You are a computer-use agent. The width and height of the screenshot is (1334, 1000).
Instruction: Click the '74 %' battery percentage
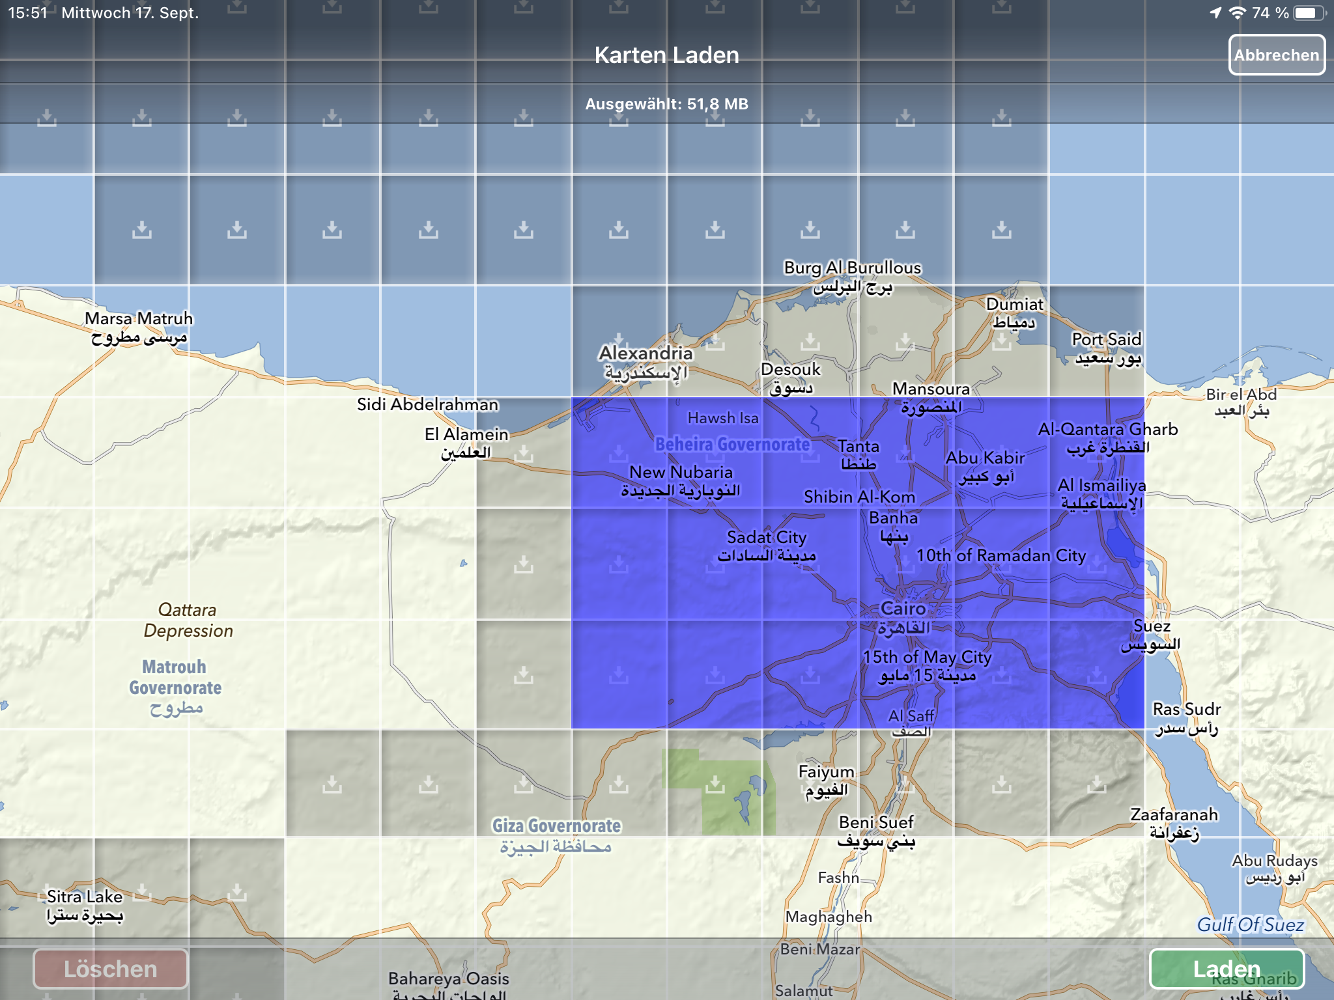pos(1270,13)
